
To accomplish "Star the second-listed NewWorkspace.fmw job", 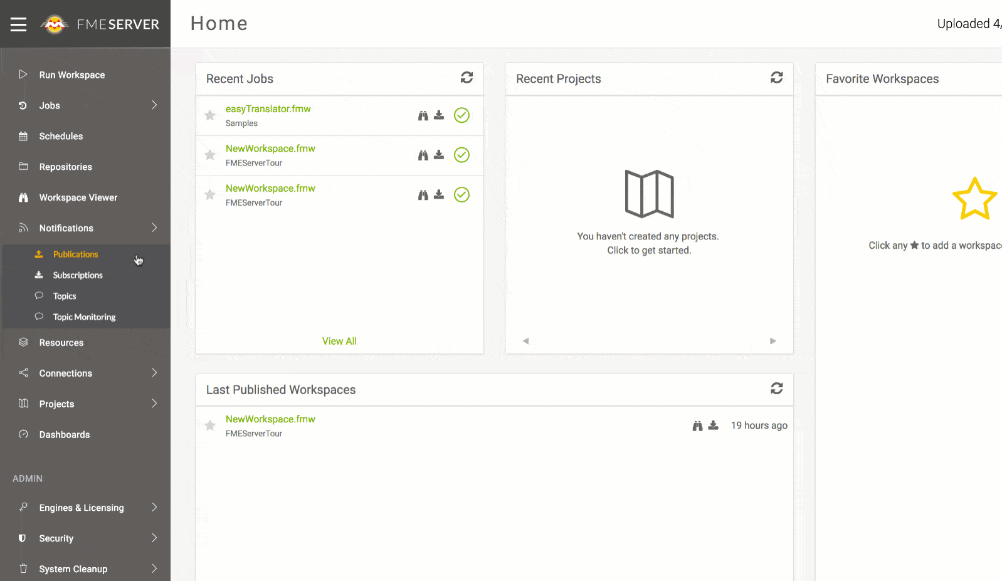I will (210, 155).
